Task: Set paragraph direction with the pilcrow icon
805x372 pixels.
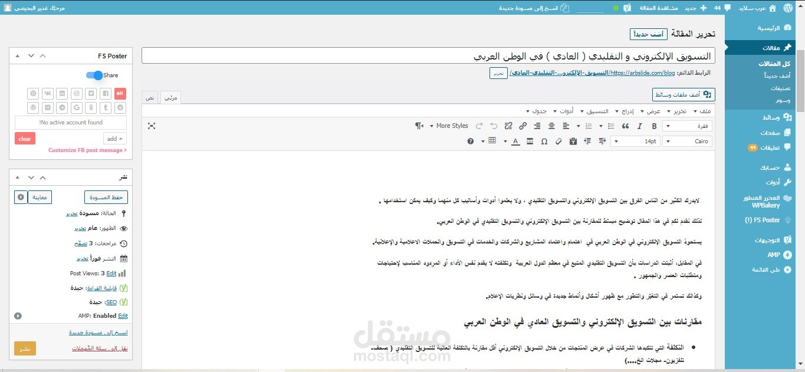Action: coord(419,126)
